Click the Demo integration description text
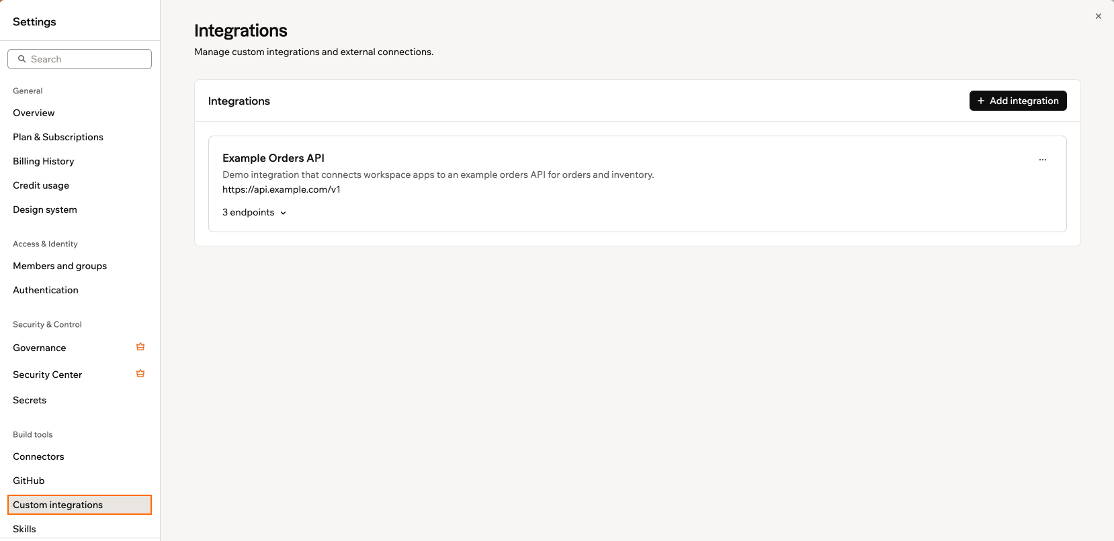 tap(438, 175)
